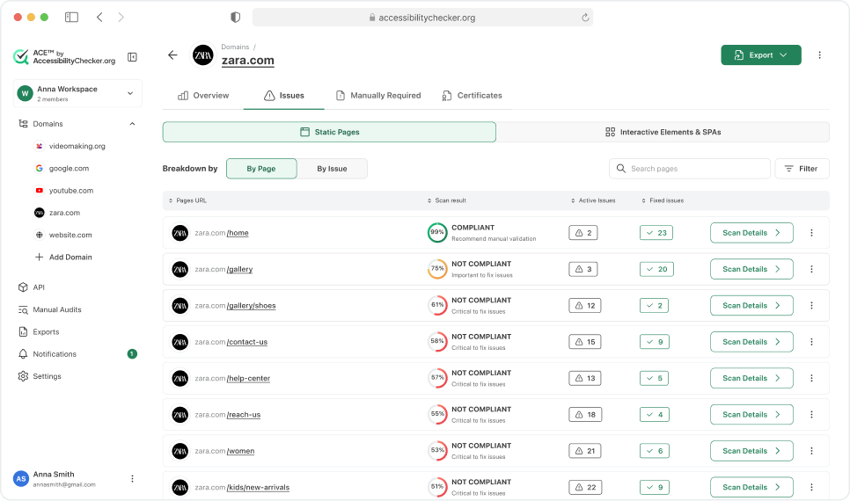Click the ACE AccessibilityChecker logo

click(64, 56)
